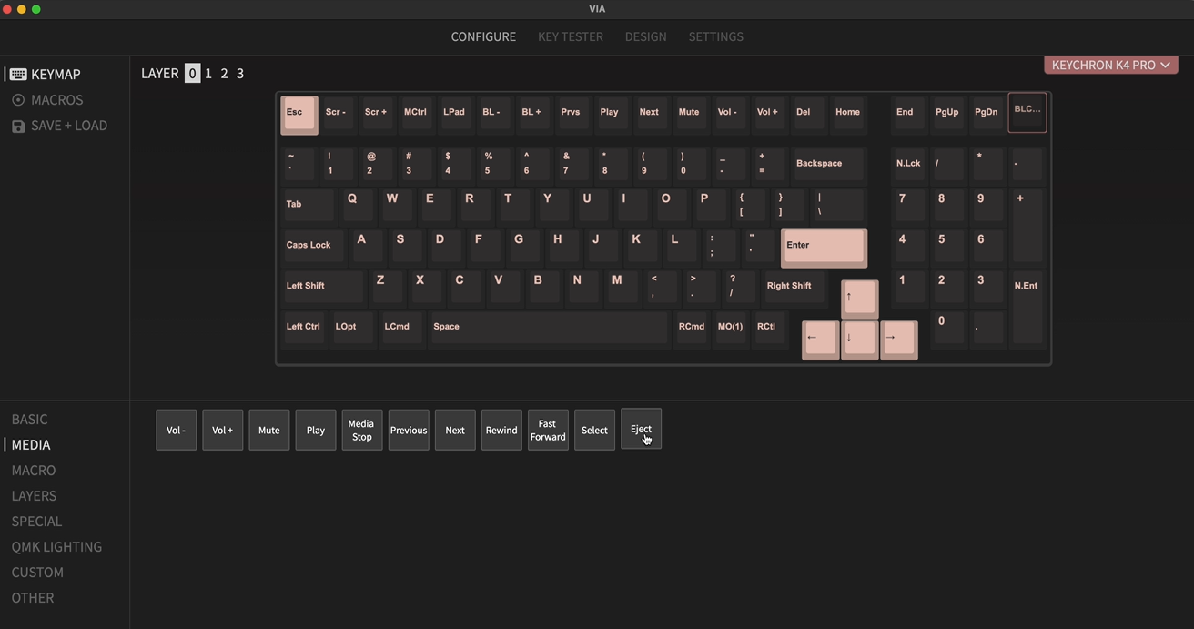This screenshot has height=629, width=1194.
Task: Assign the Media Stop keycode
Action: pyautogui.click(x=361, y=431)
